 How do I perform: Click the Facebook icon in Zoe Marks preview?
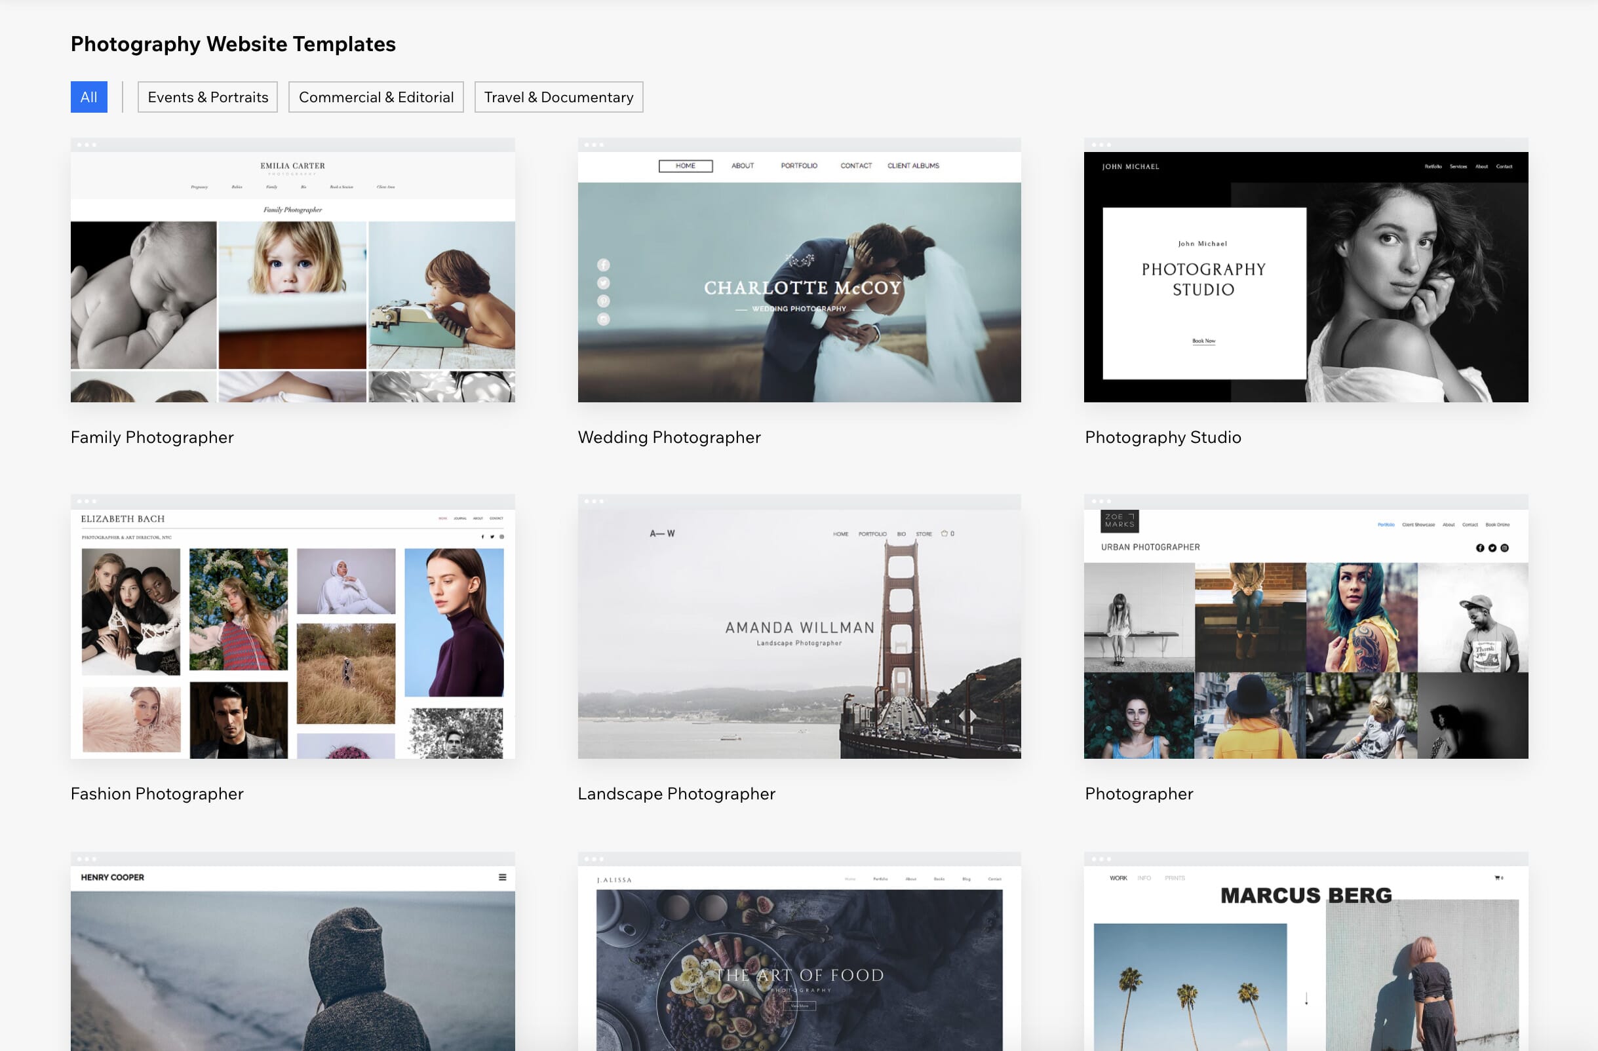[1480, 548]
